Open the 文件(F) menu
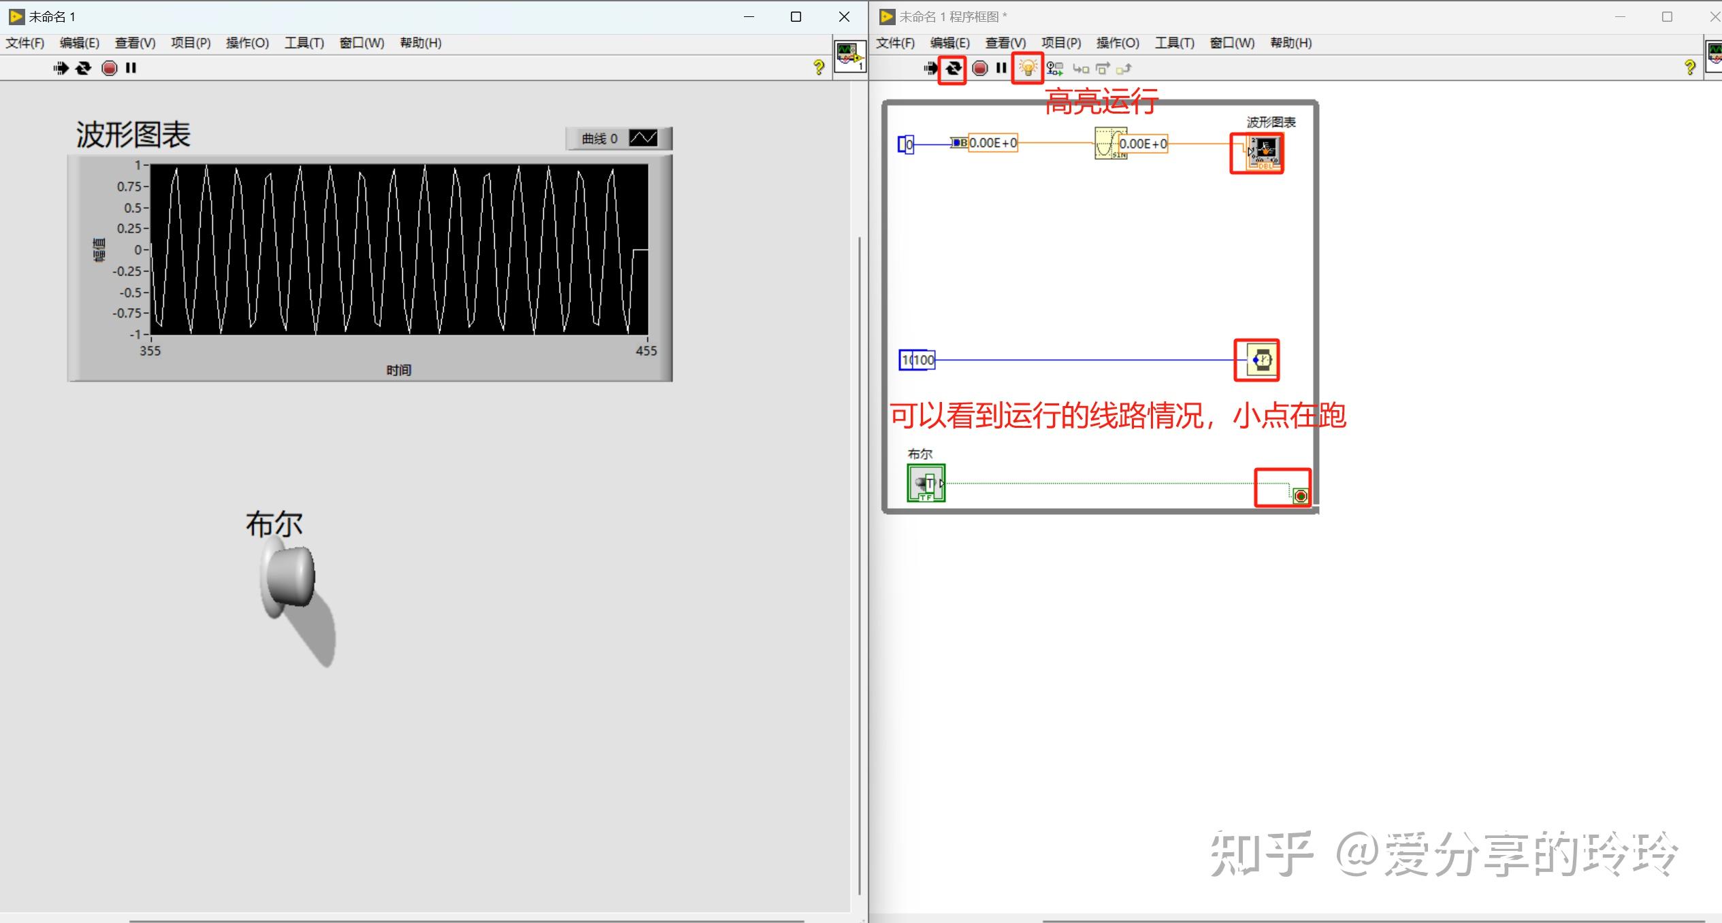This screenshot has height=923, width=1722. coord(27,42)
